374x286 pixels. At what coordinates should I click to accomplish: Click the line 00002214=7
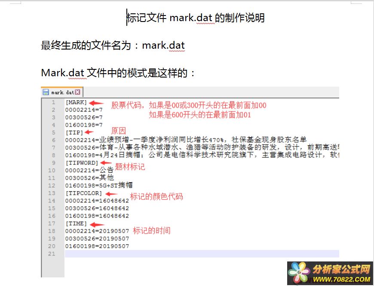click(x=84, y=110)
